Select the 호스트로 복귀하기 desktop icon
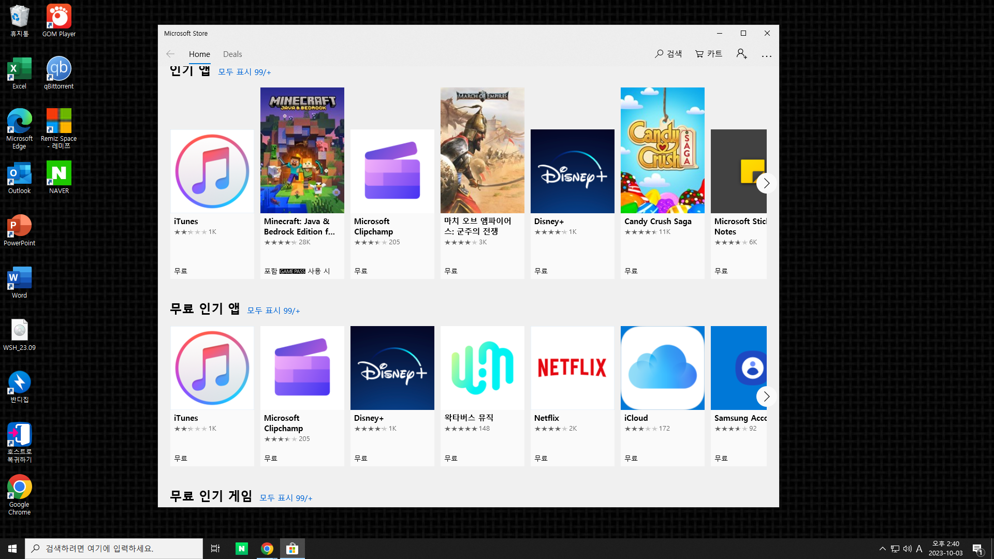994x559 pixels. tap(20, 443)
